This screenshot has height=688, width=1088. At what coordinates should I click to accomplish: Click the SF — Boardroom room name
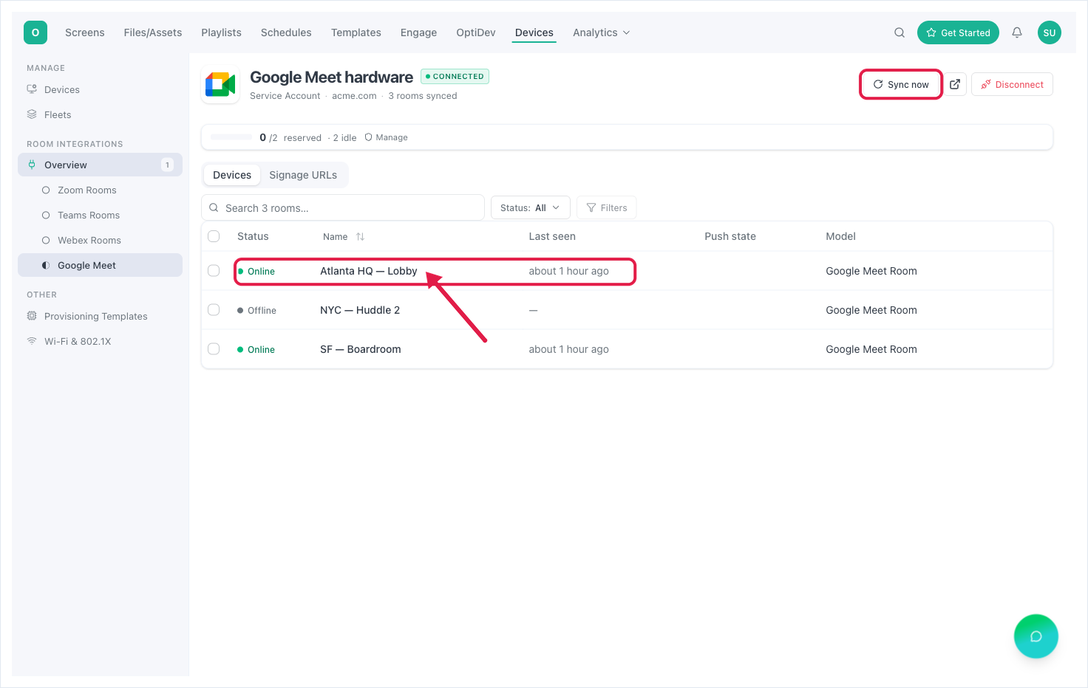[x=361, y=349]
